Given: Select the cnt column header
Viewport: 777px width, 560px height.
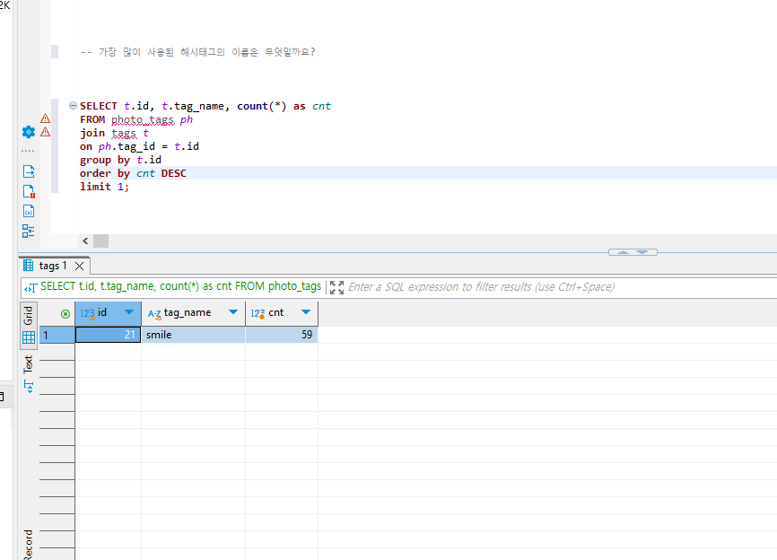Looking at the screenshot, I should pyautogui.click(x=282, y=313).
